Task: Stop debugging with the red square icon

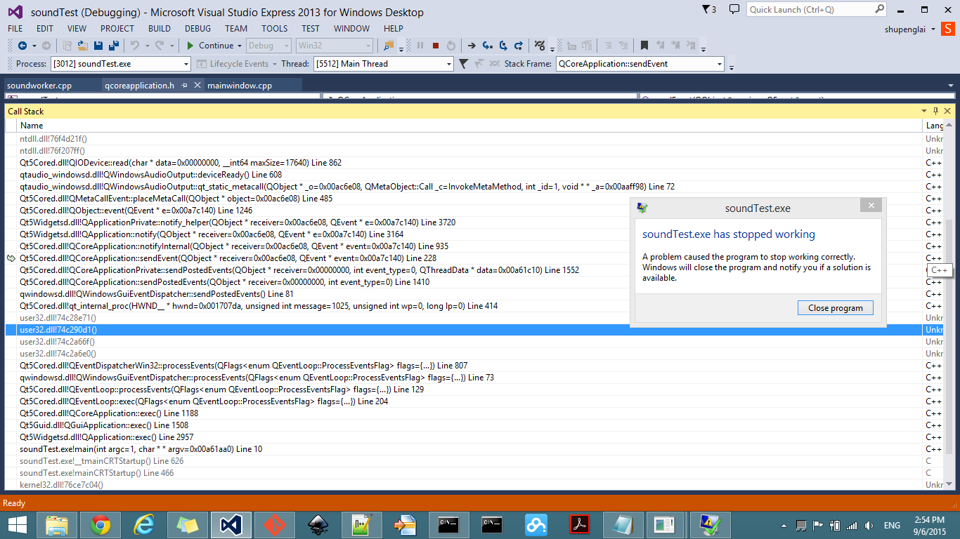Action: pos(436,46)
